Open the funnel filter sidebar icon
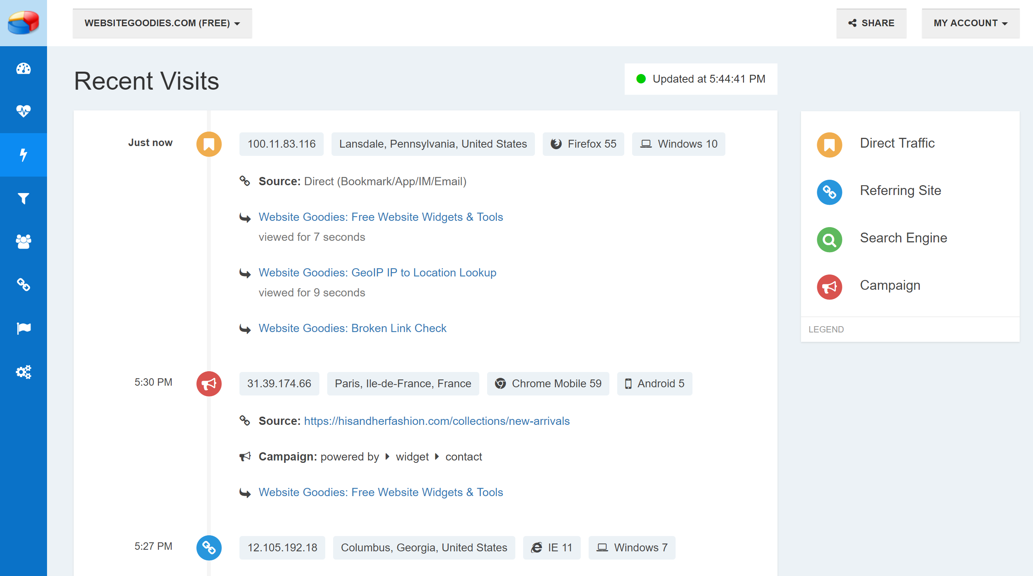Viewport: 1033px width, 576px height. pyautogui.click(x=23, y=198)
